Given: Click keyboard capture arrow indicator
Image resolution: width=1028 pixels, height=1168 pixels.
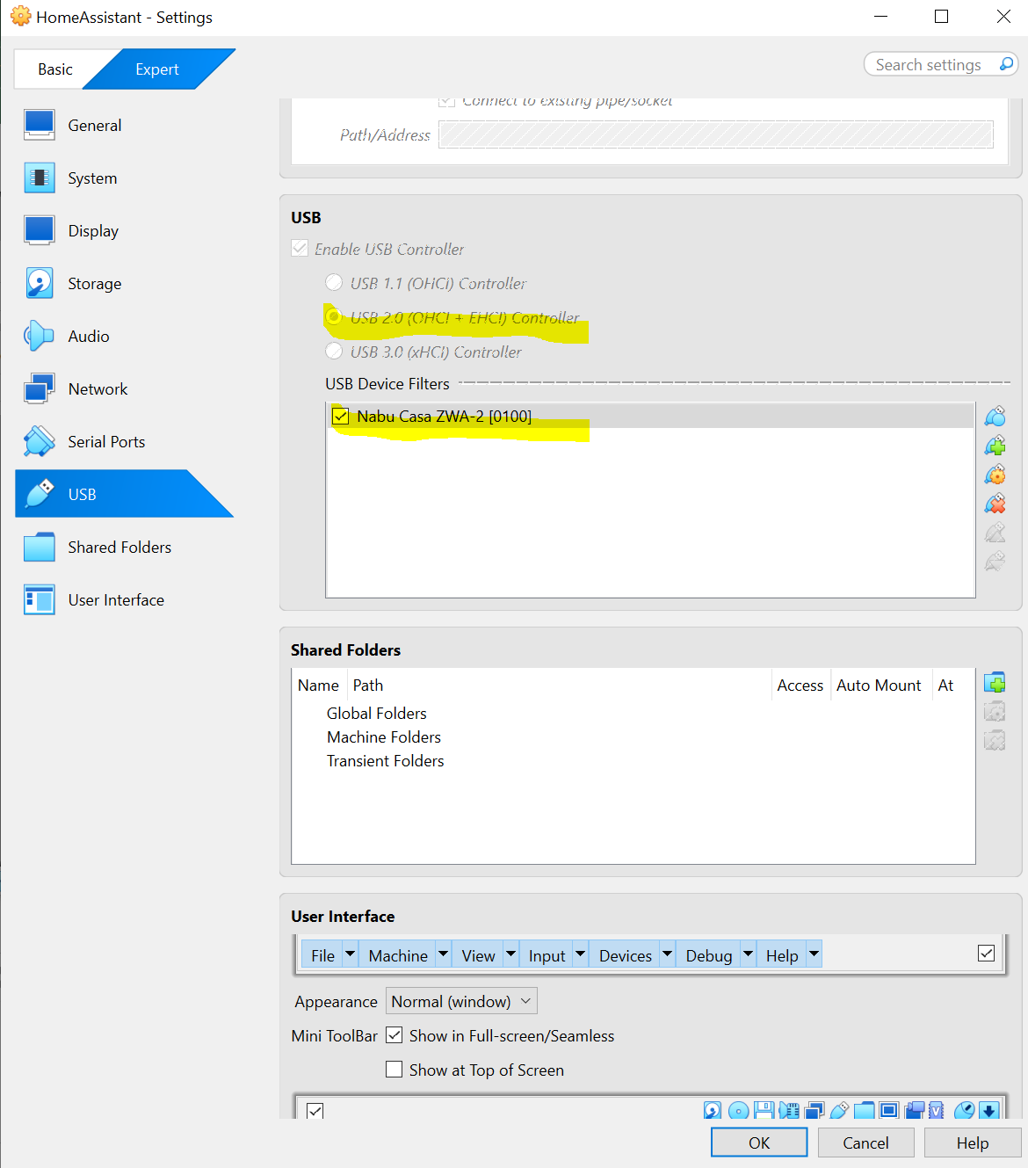Looking at the screenshot, I should pos(989,1111).
